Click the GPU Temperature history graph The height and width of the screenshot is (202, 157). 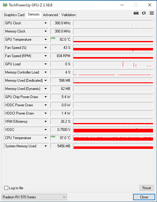point(113,39)
